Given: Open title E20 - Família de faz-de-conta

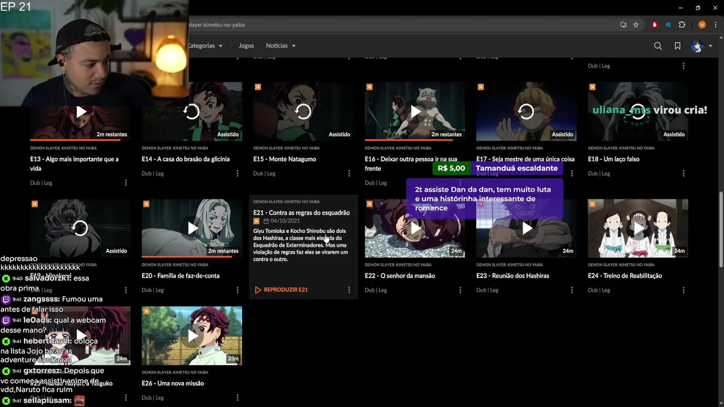Looking at the screenshot, I should [x=180, y=276].
